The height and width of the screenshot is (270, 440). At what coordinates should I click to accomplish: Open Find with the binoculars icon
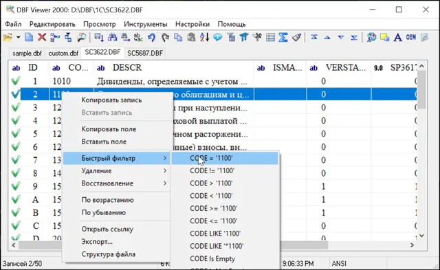112,37
